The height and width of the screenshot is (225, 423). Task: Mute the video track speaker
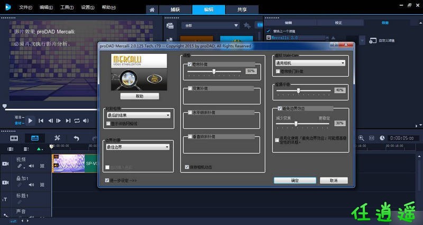pos(31,166)
